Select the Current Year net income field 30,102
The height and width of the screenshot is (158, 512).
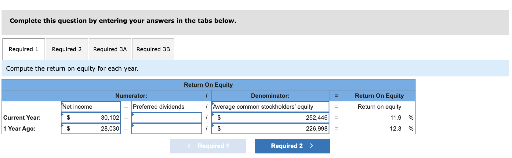tap(91, 118)
